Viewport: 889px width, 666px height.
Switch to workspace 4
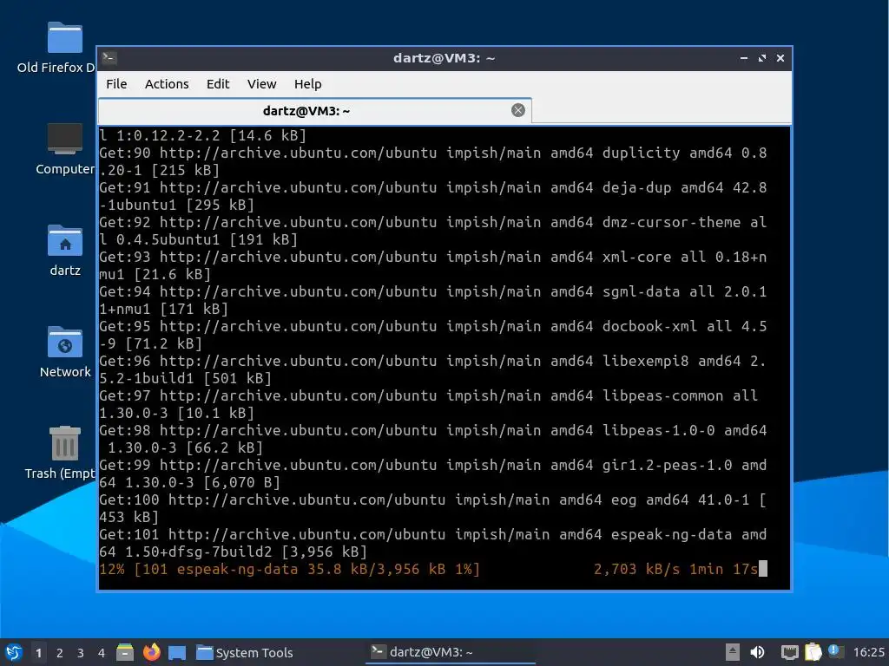click(102, 653)
